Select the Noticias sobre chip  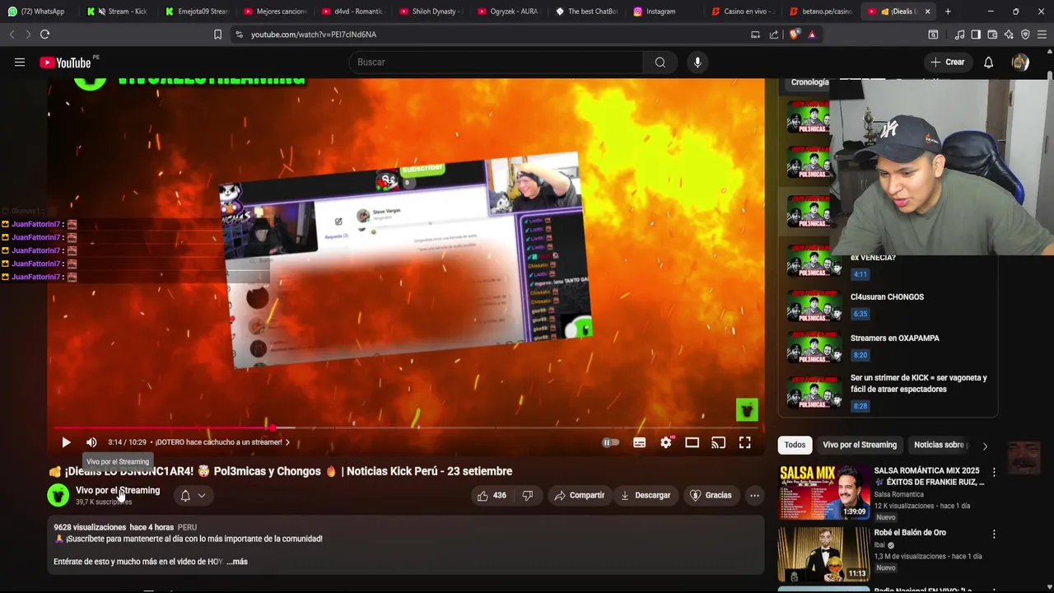coord(939,445)
